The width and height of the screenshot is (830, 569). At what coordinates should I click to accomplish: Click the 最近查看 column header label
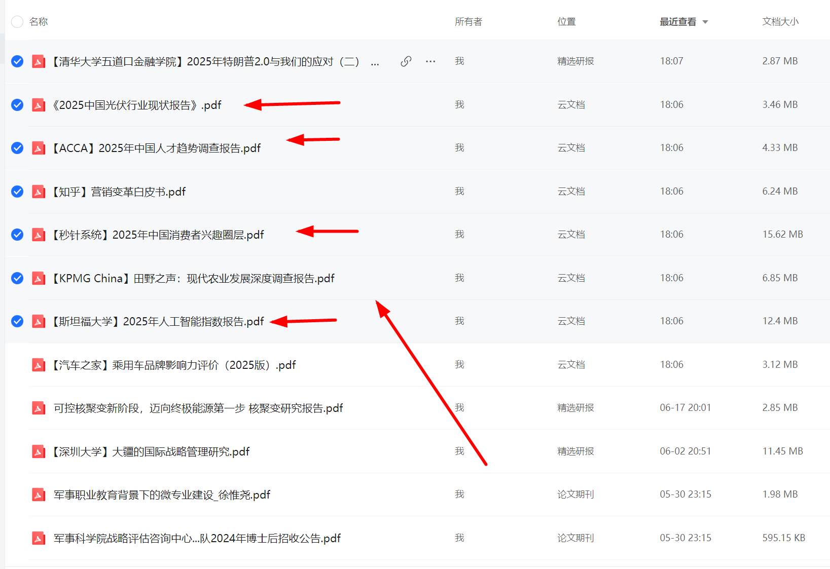click(678, 22)
